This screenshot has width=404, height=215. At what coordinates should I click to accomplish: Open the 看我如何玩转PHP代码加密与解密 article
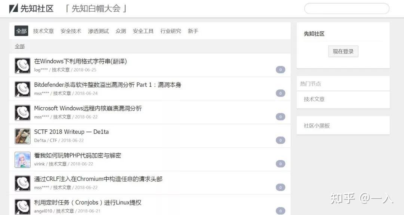(x=77, y=155)
